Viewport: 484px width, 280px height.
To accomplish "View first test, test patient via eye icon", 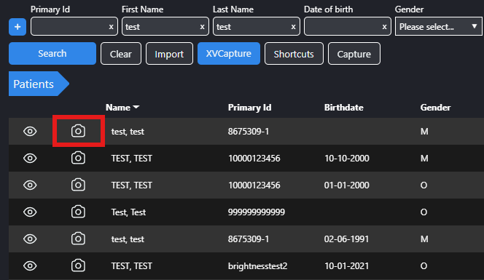I will tap(30, 131).
